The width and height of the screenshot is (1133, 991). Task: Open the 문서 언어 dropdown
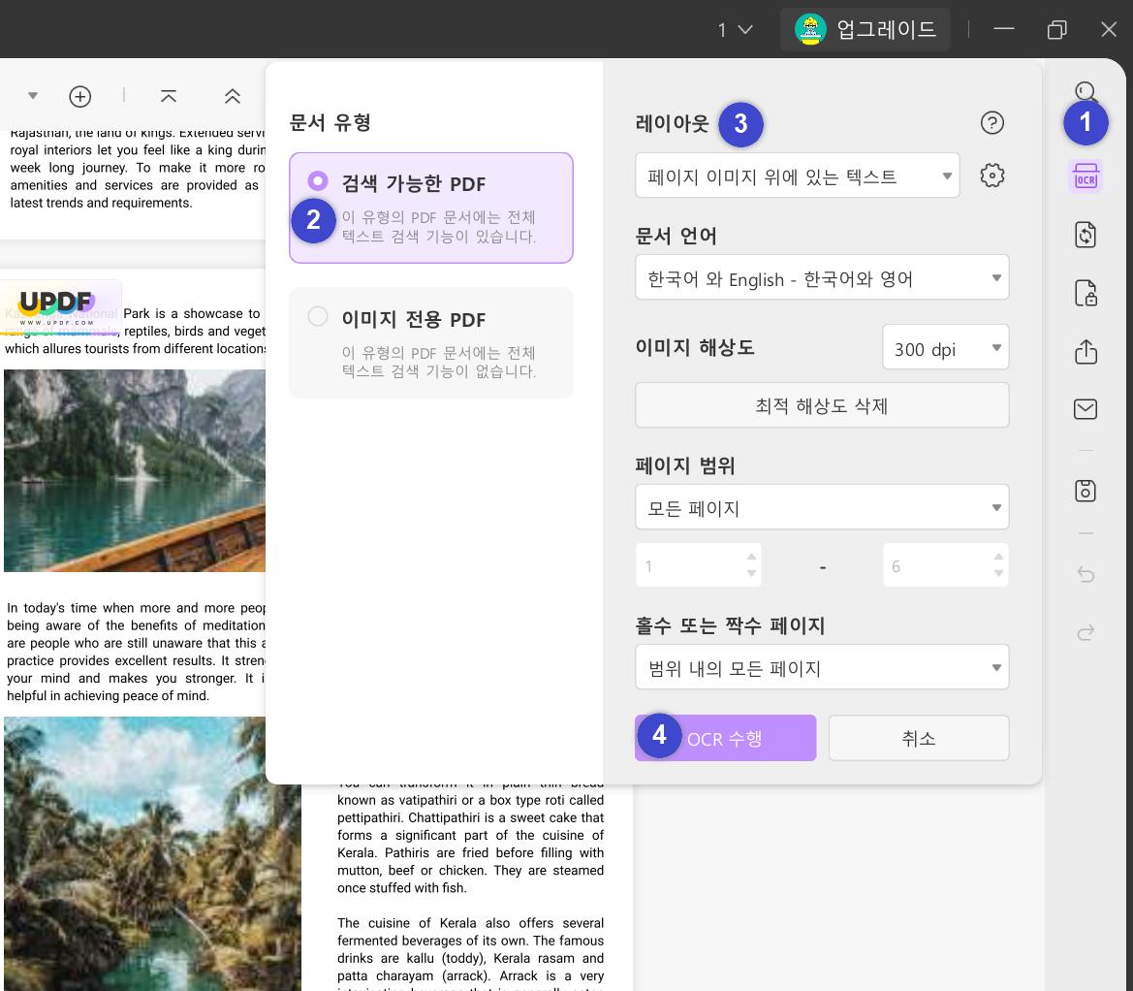[x=822, y=277]
